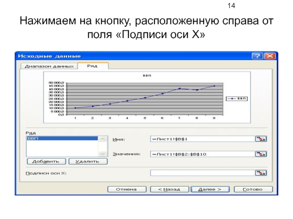Image resolution: width=293 pixels, height=219 pixels.
Task: Focus the Имя input field
Action: coord(203,139)
